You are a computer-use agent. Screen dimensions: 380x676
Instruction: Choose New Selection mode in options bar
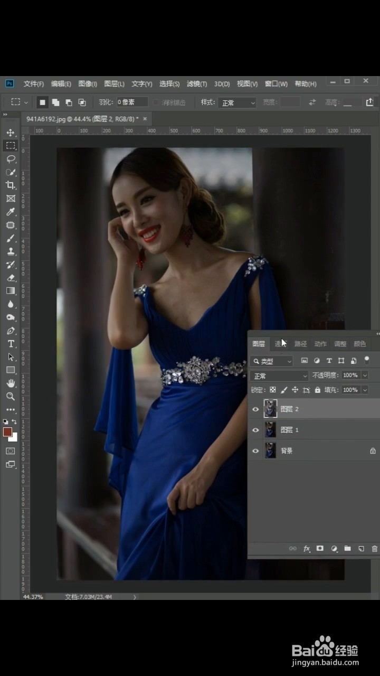pyautogui.click(x=42, y=102)
